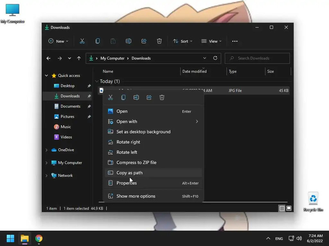Viewport: 329px width, 246px height.
Task: Open the Recycle Bin desktop icon
Action: (313, 201)
